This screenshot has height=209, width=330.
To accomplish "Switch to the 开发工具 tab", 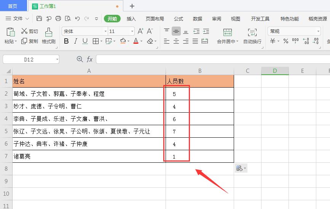I will pyautogui.click(x=260, y=19).
